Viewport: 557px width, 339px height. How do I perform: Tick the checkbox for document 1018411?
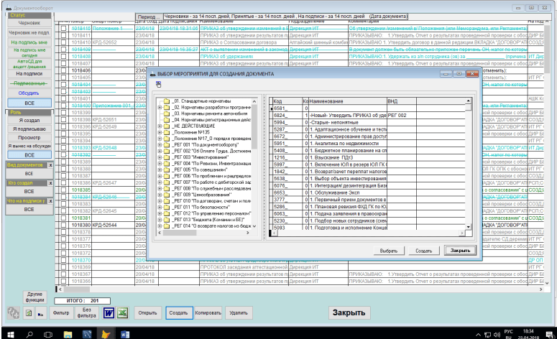pos(63,35)
